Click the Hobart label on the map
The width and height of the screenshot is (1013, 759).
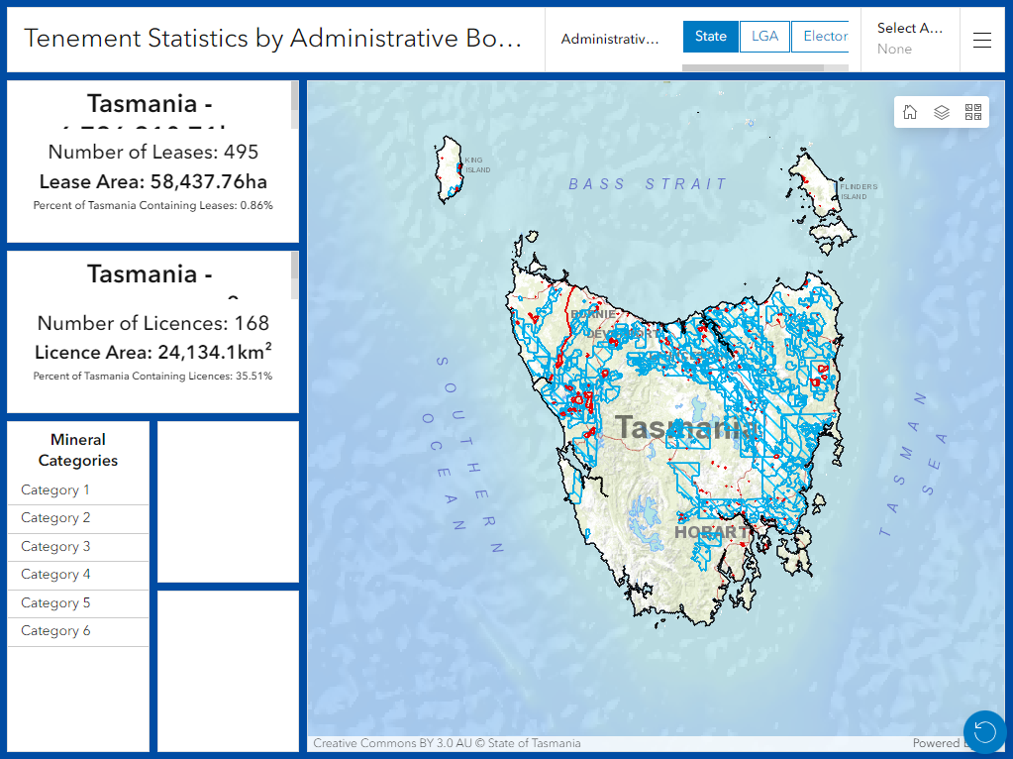[x=711, y=532]
